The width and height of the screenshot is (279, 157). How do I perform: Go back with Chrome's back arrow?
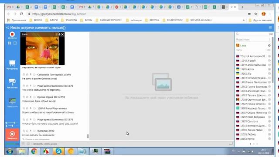pyautogui.click(x=9, y=14)
